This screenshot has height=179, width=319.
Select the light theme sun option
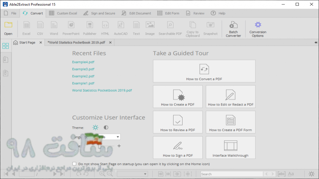coord(95,127)
